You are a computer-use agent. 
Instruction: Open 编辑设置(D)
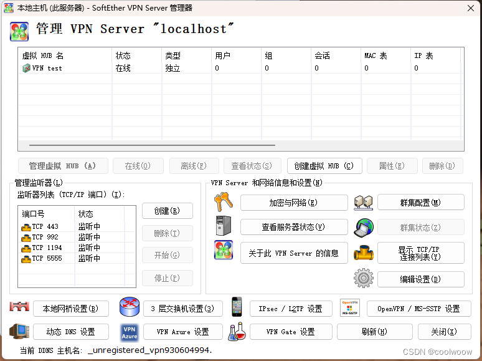(420, 279)
